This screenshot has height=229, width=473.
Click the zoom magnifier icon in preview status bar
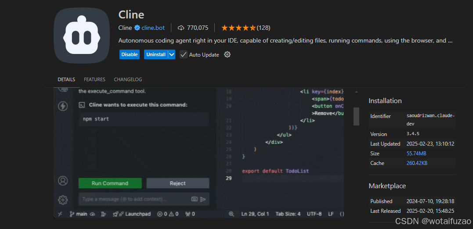click(231, 214)
